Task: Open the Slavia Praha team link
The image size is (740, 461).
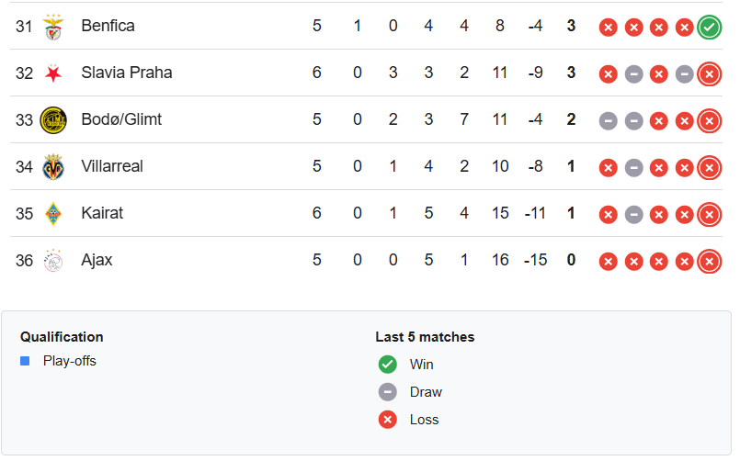Action: [126, 73]
